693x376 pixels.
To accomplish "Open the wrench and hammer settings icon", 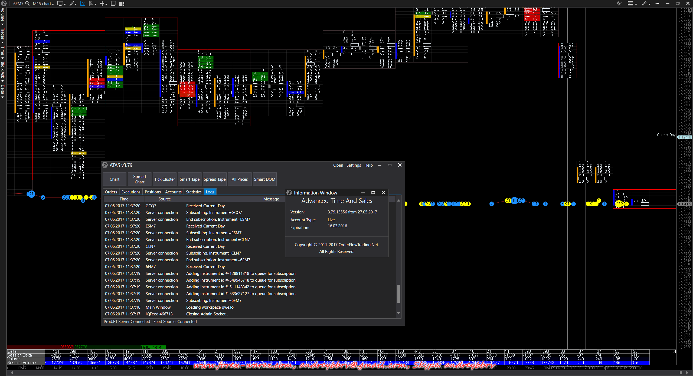I will 619,4.
